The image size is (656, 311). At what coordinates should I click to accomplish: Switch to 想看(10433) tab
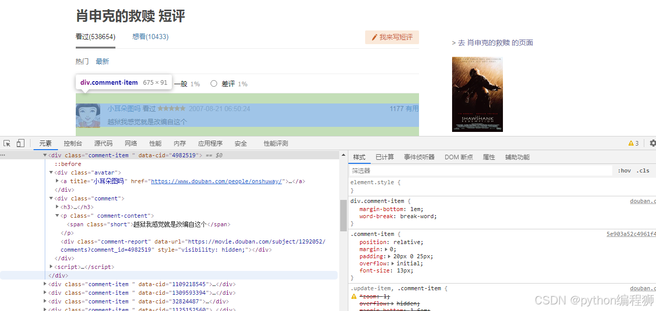pyautogui.click(x=151, y=37)
